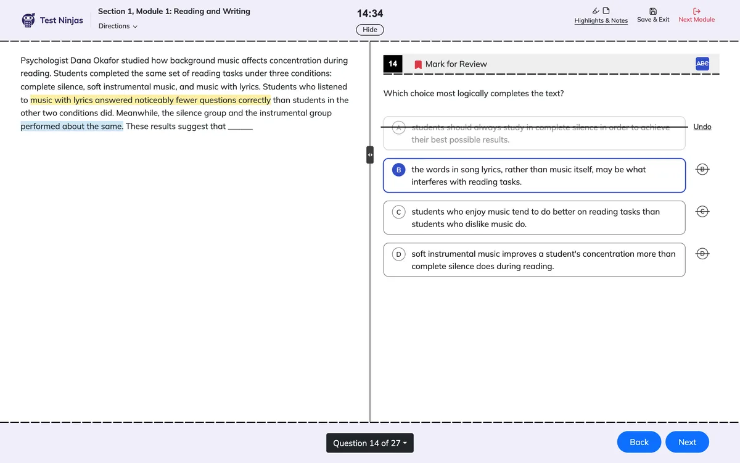Click the 14:34 countdown timer
Viewport: 740px width, 463px height.
370,14
